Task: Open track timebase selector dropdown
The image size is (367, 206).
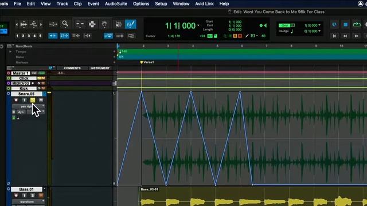Action: point(52,68)
